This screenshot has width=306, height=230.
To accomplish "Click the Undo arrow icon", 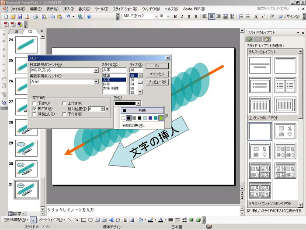I will tap(68, 17).
